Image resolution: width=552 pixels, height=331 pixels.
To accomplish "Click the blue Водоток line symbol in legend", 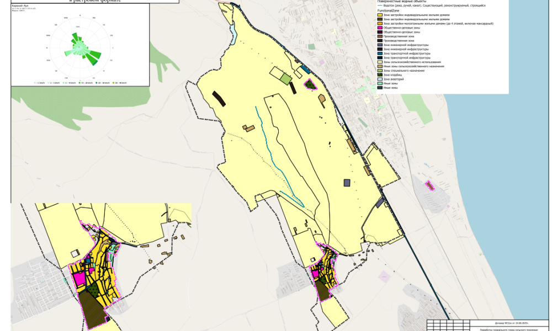I will click(x=380, y=5).
